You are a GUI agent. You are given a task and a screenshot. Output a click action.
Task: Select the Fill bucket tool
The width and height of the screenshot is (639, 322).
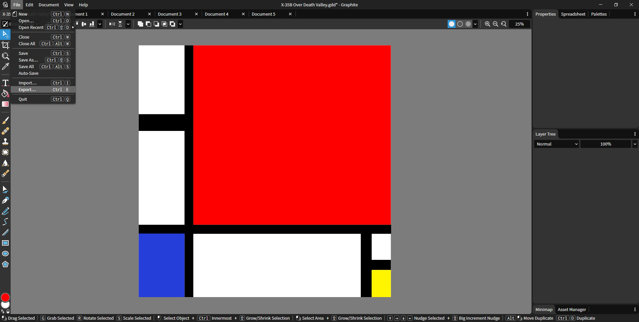pyautogui.click(x=5, y=93)
